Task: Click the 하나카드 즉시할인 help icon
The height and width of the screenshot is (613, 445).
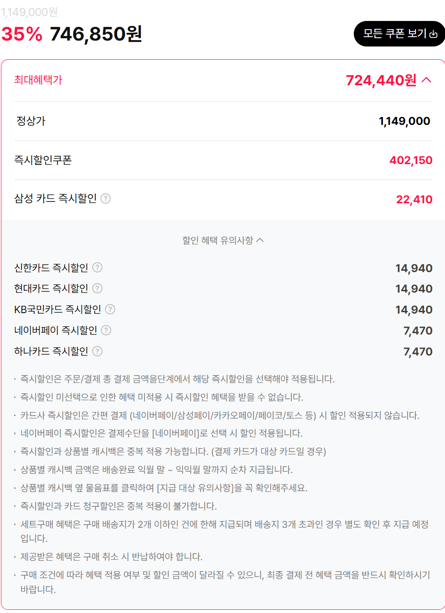Action: [97, 351]
